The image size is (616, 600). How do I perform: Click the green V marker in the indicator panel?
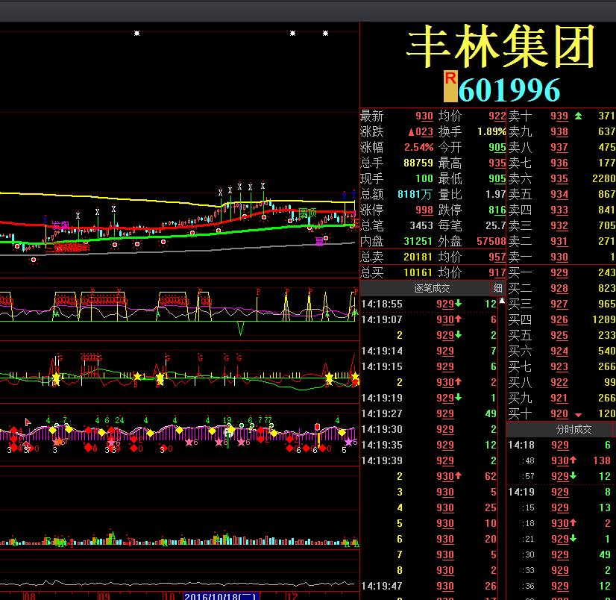pyautogui.click(x=240, y=328)
